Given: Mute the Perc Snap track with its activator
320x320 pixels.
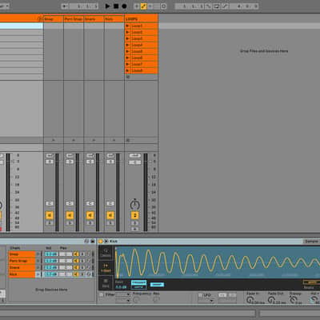Looking at the screenshot, I should tap(70, 215).
